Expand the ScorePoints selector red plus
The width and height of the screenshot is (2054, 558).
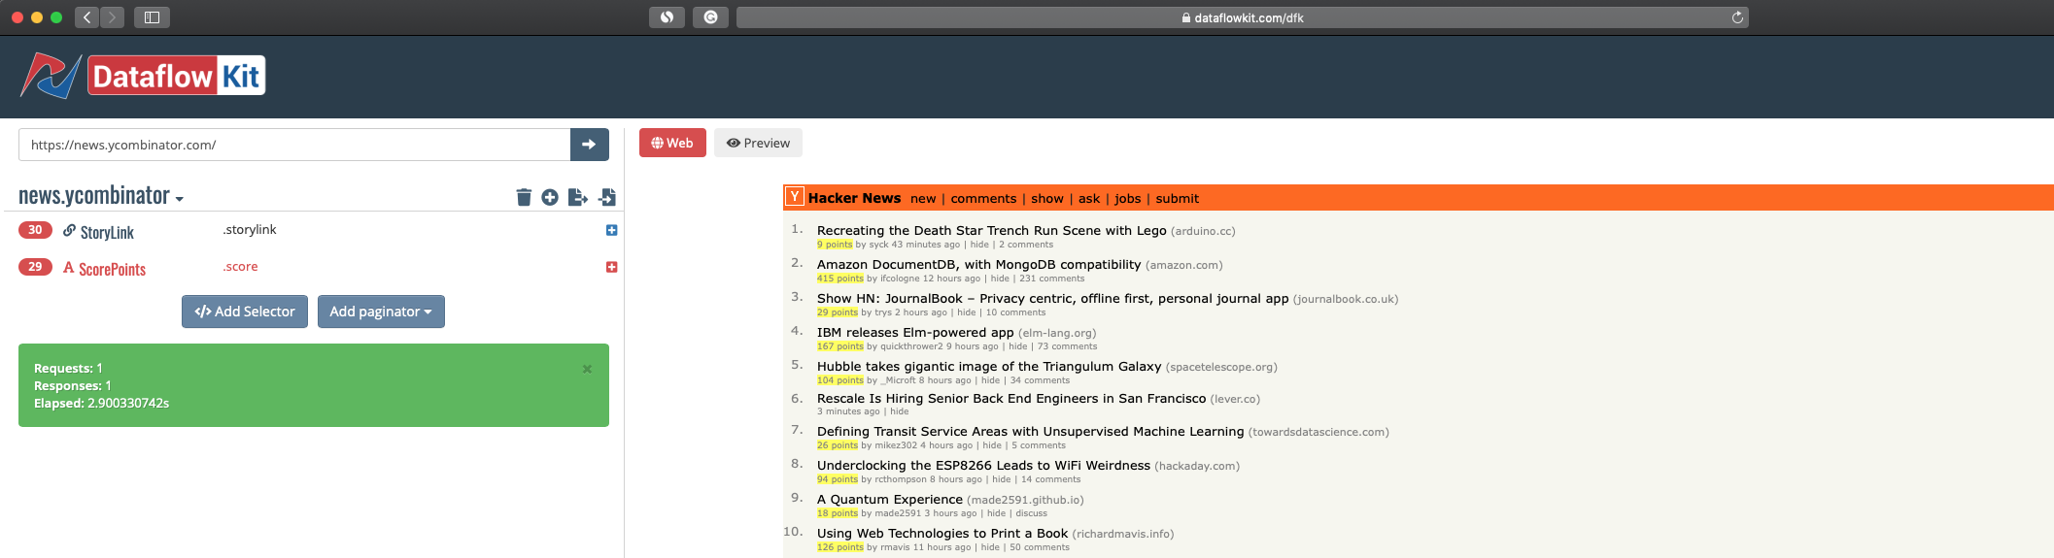click(611, 267)
